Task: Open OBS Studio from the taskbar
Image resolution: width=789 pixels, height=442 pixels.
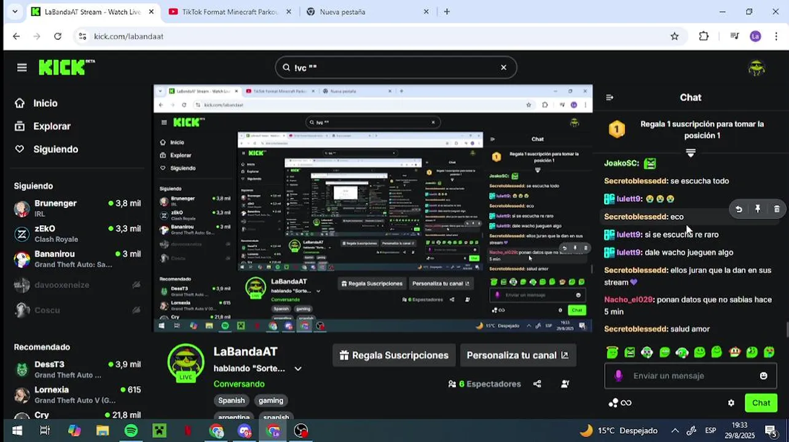Action: [301, 431]
